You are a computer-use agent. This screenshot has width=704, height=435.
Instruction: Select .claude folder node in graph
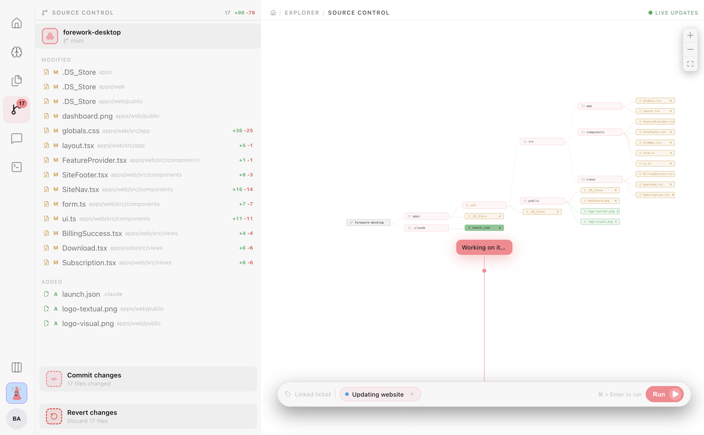click(x=426, y=228)
